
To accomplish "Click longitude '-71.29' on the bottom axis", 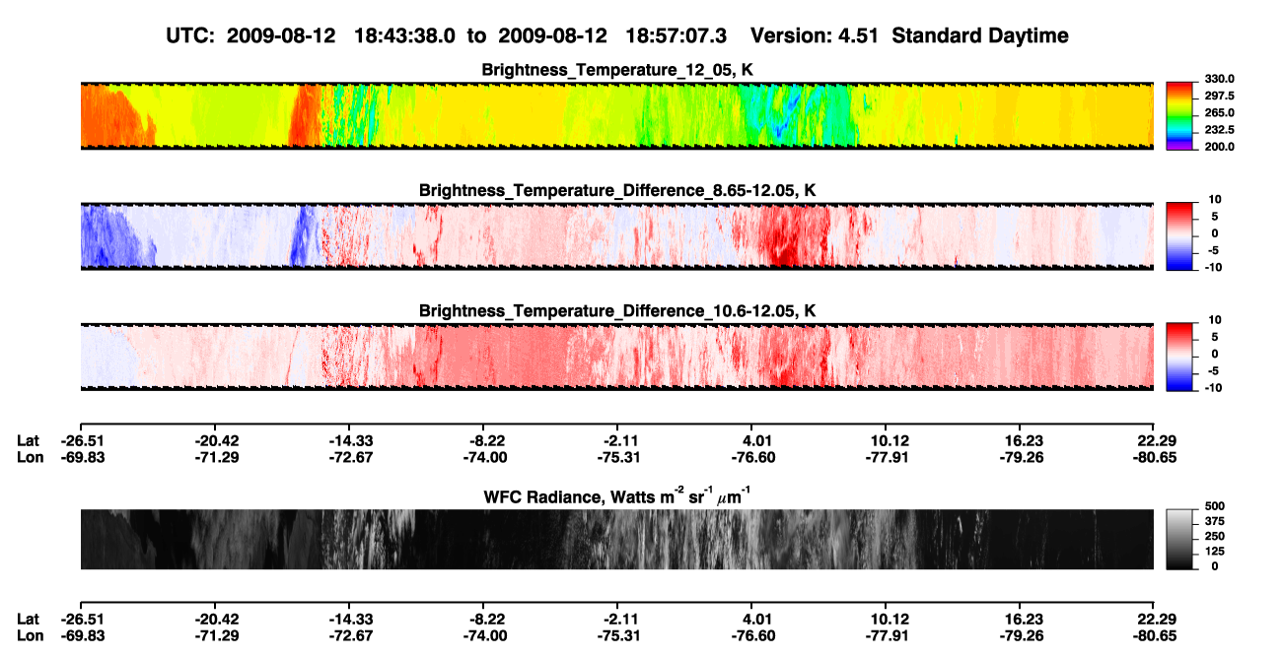I will (216, 636).
